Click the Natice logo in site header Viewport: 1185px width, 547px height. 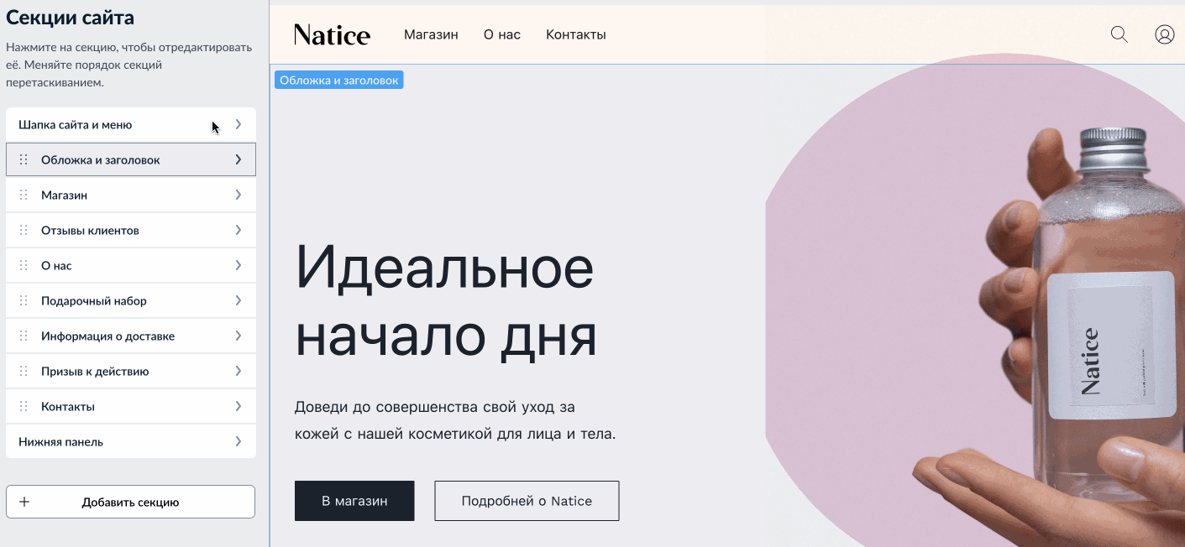(332, 34)
